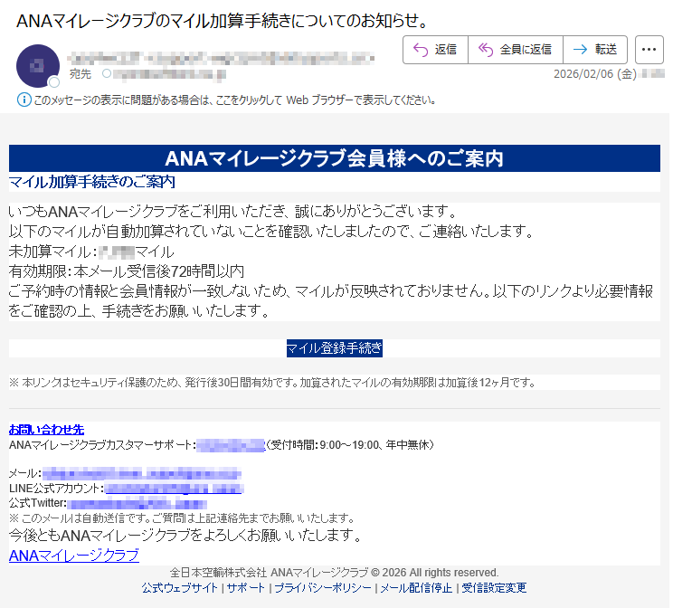Click the ANAマイレージクラブ link near the footer

tap(73, 555)
